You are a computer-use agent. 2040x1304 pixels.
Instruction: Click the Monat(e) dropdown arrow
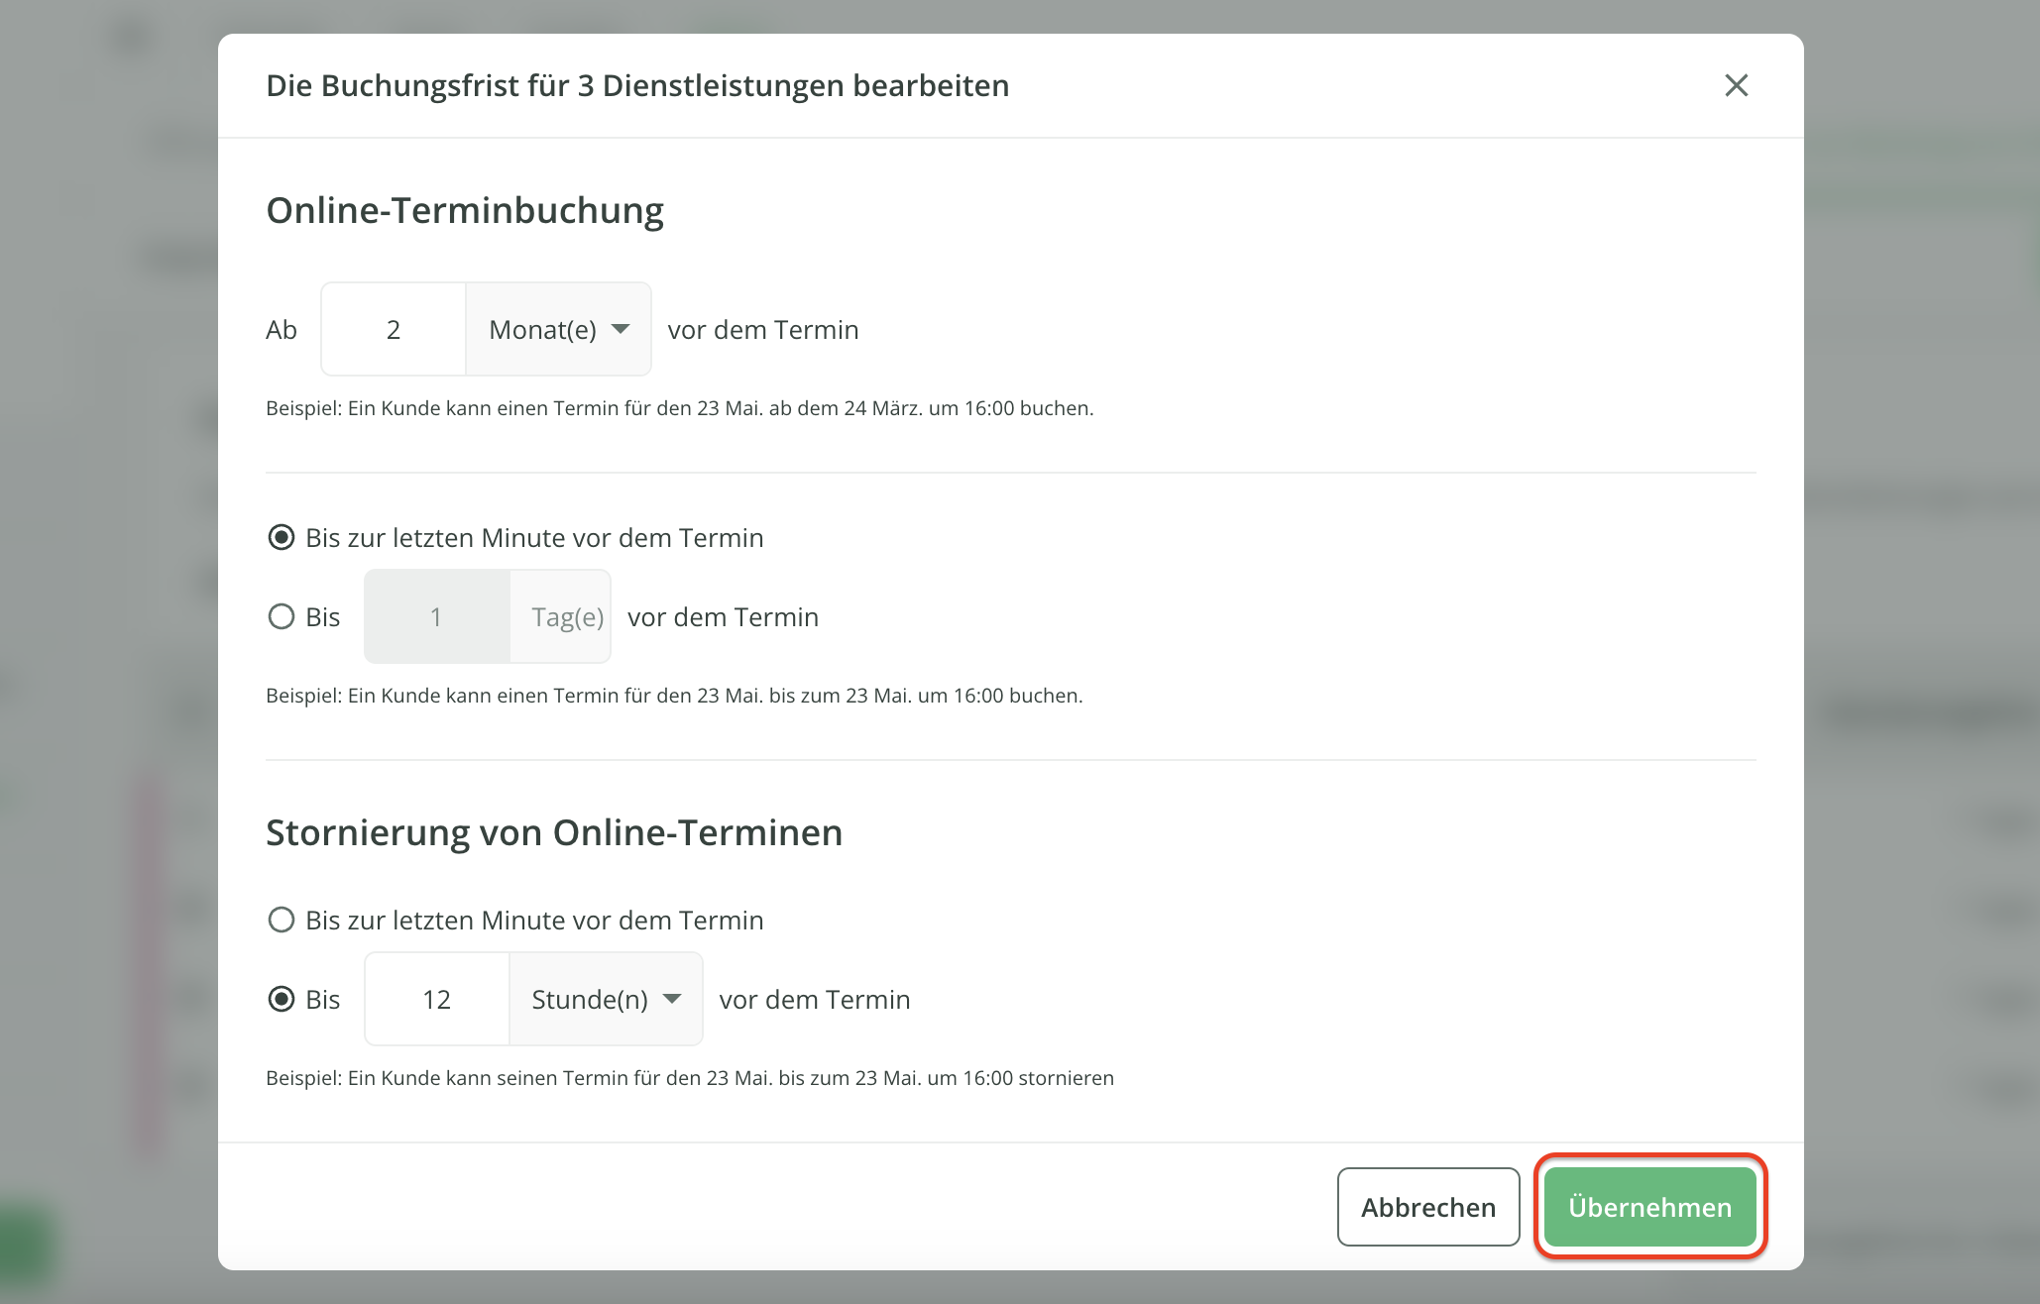coord(621,329)
